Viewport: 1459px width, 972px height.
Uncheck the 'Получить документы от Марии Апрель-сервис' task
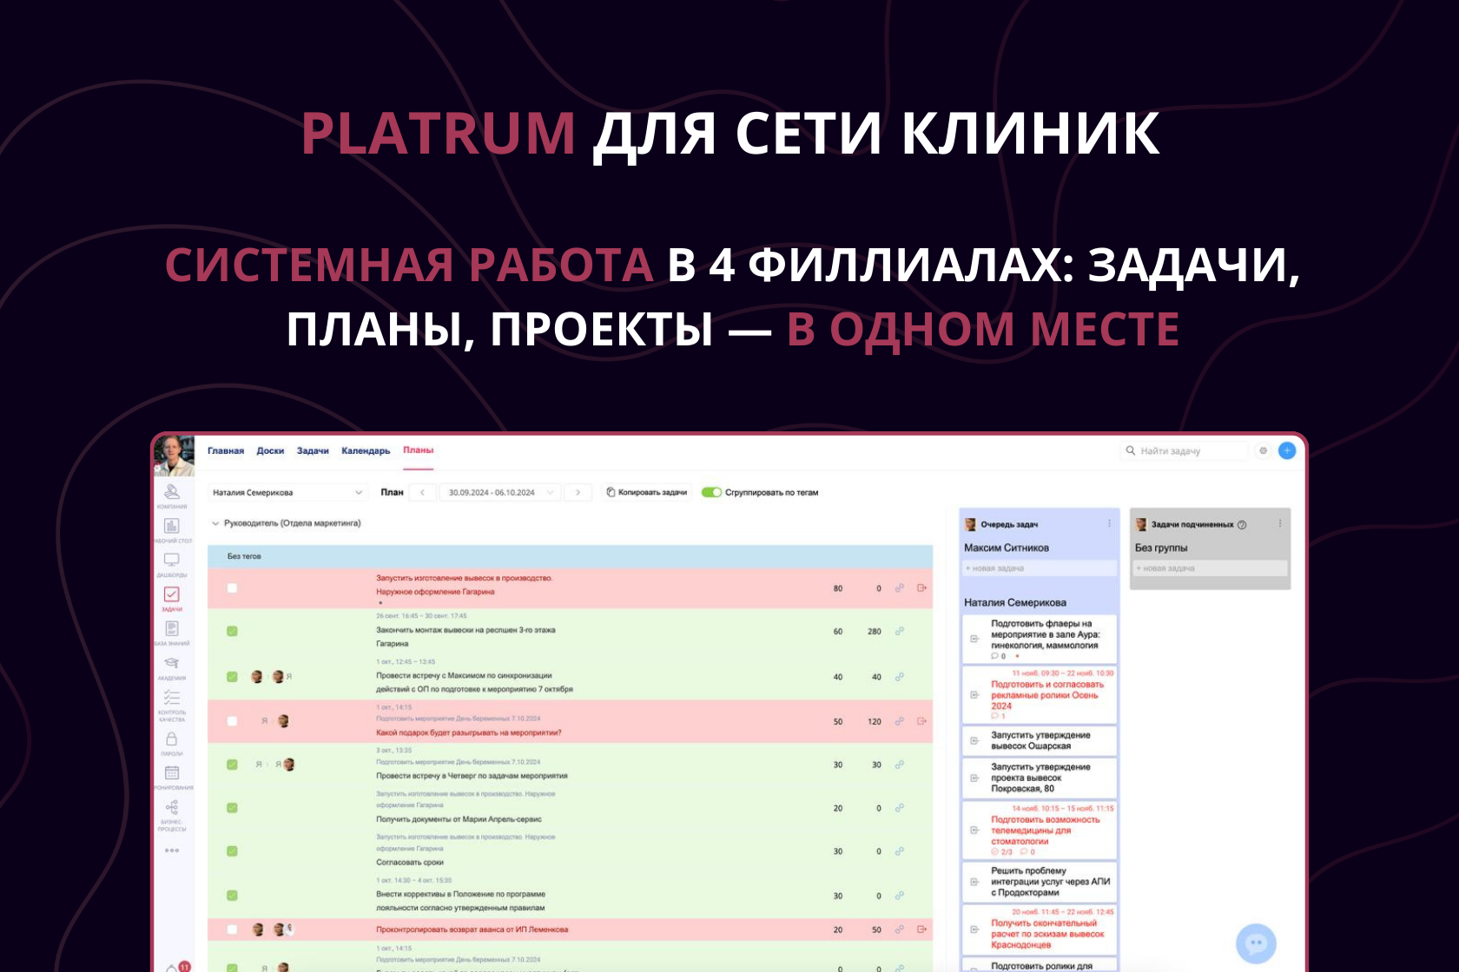tap(232, 808)
